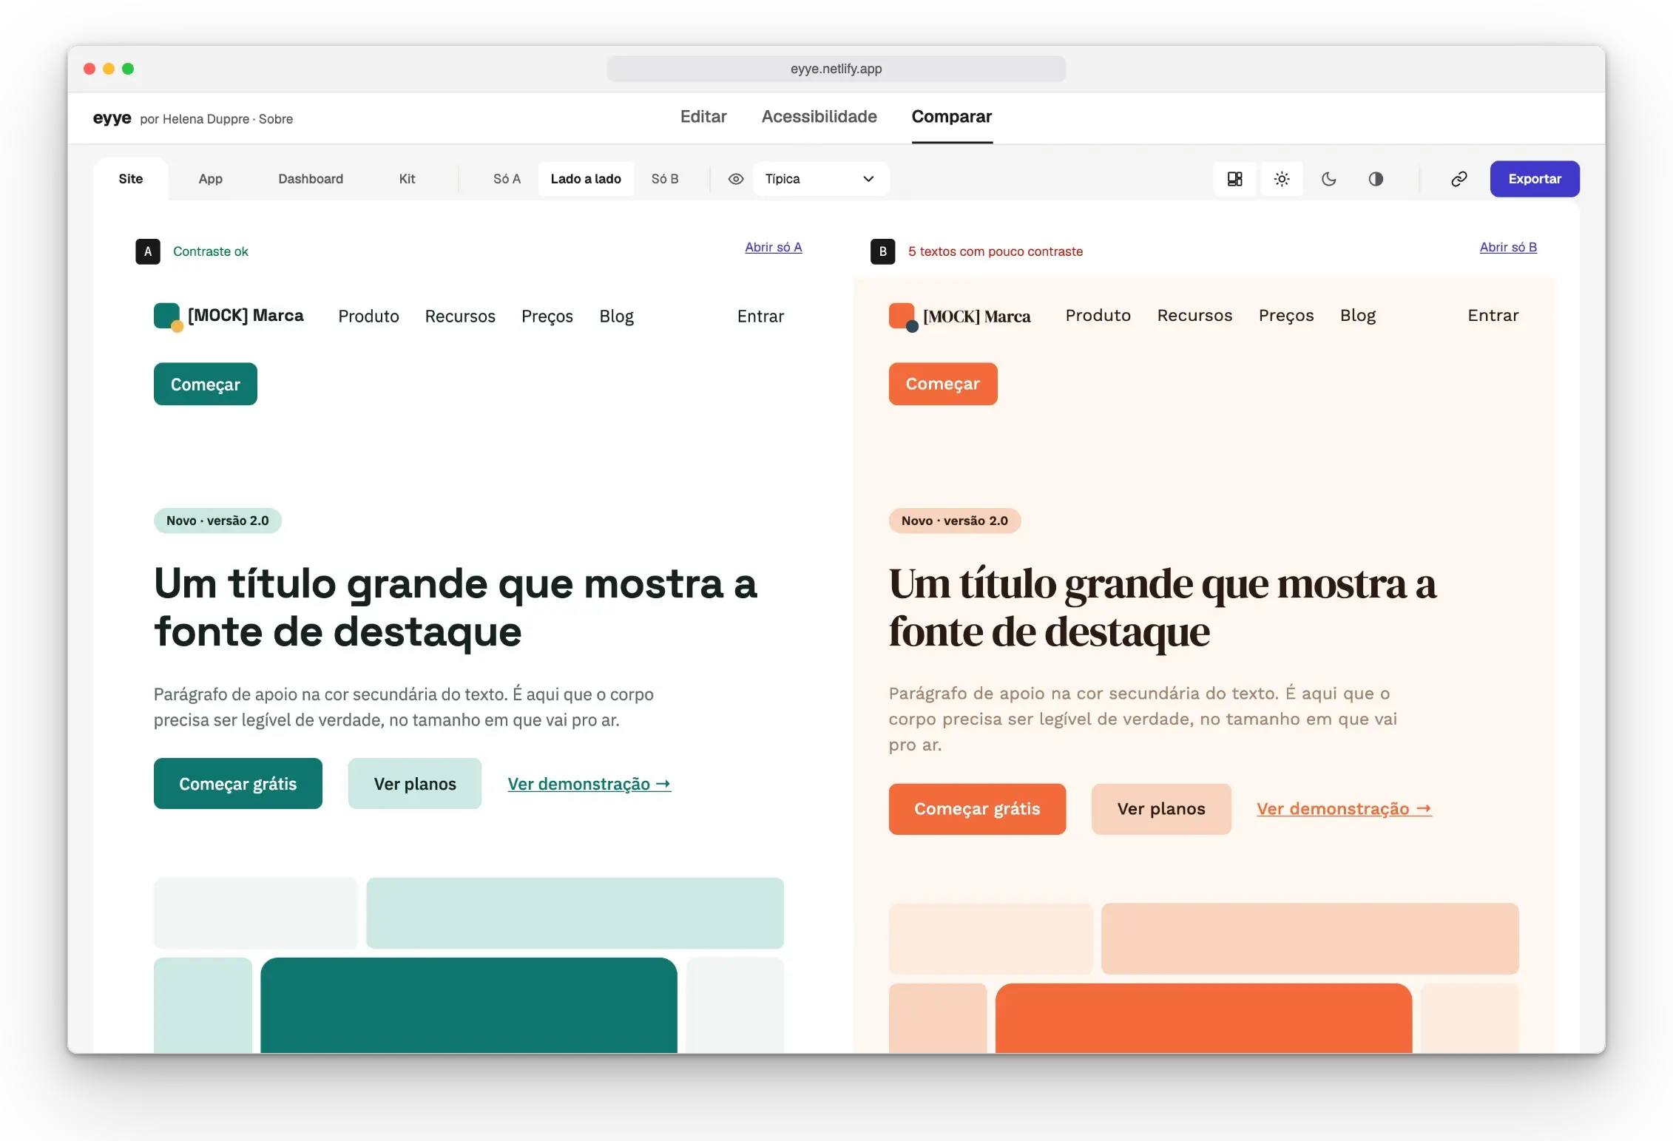Click the Exportar button
Viewport: 1673px width, 1141px height.
pyautogui.click(x=1535, y=179)
